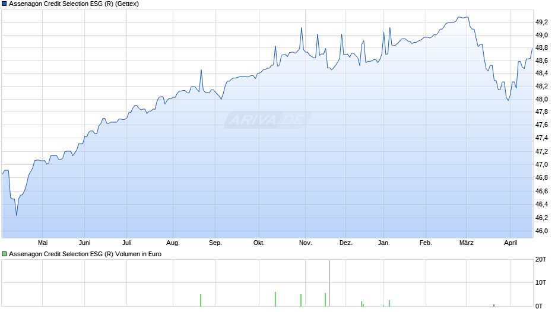Screen dimensions: 558x312
Task: Click the 48,2 price axis value
Action: point(541,87)
